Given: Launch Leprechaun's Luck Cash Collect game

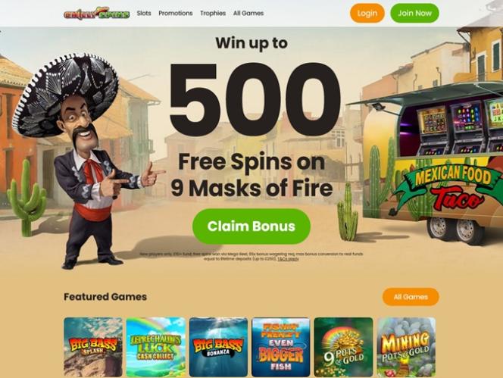Looking at the screenshot, I should pos(155,347).
